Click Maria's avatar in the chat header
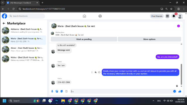The width and height of the screenshot is (187, 105). click(x=54, y=26)
